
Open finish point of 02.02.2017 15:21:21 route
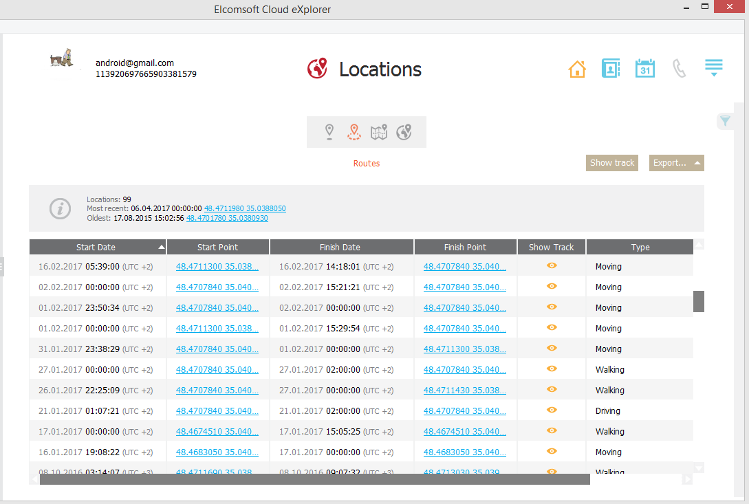[x=465, y=287]
